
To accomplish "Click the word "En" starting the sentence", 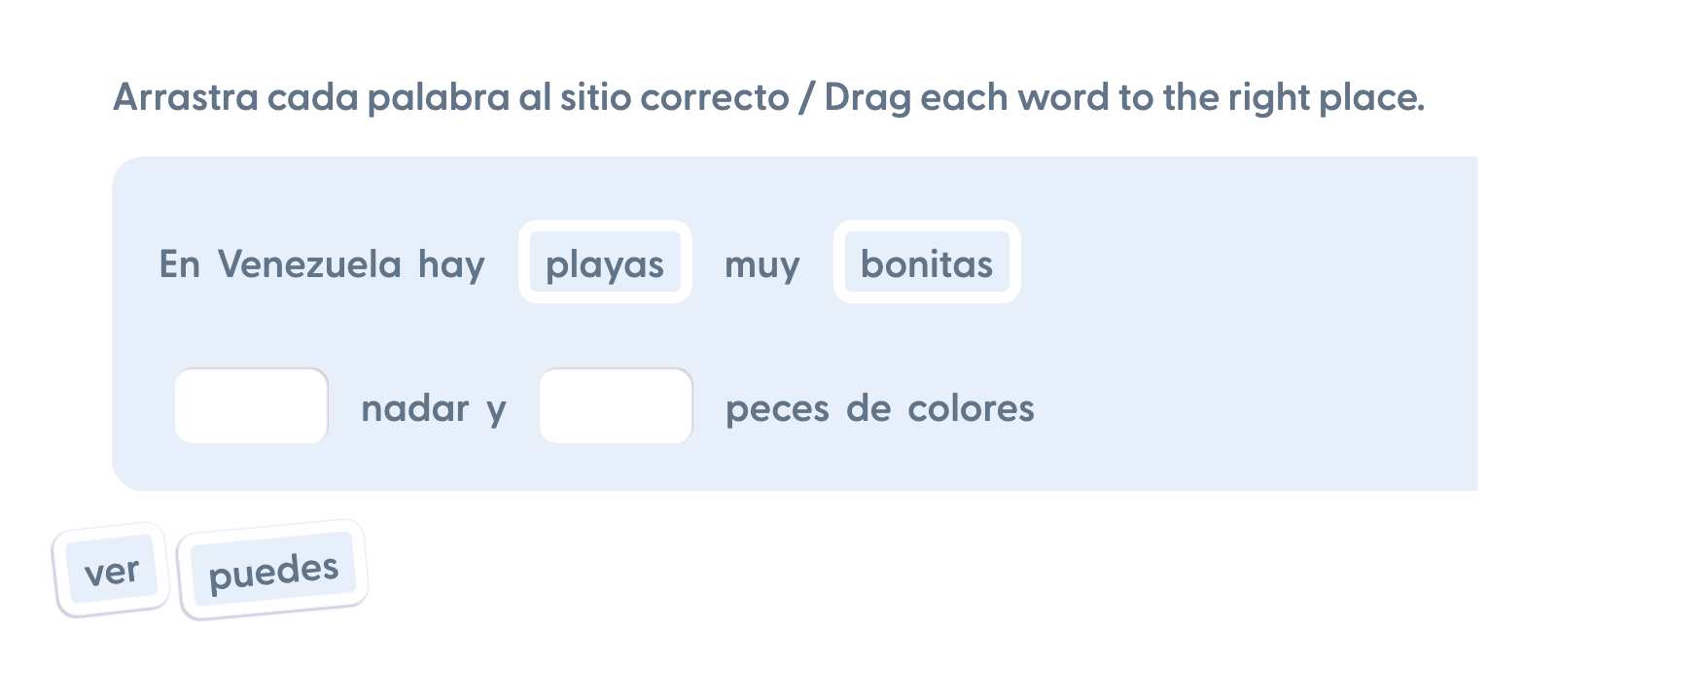I will pos(180,264).
